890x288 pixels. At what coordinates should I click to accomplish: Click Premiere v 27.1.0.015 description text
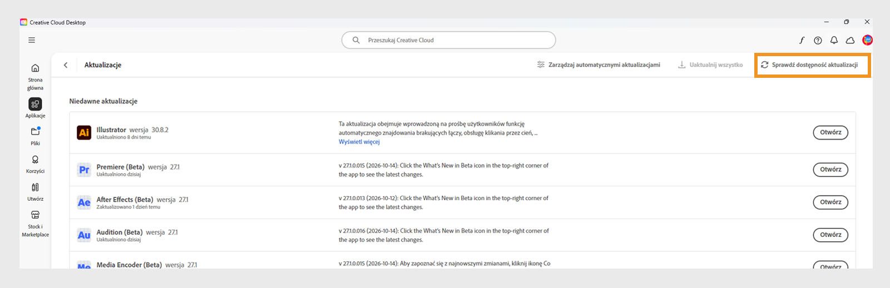pos(444,170)
